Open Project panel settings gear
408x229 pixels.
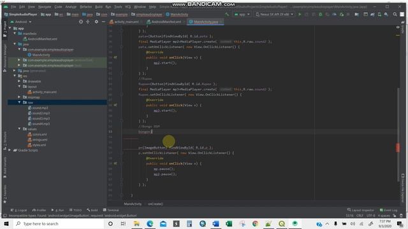point(96,22)
